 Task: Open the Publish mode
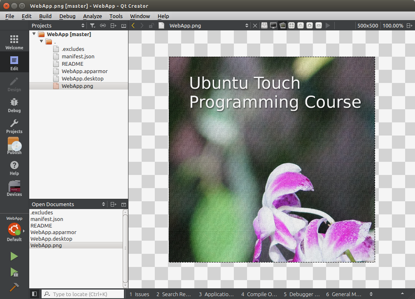[14, 146]
